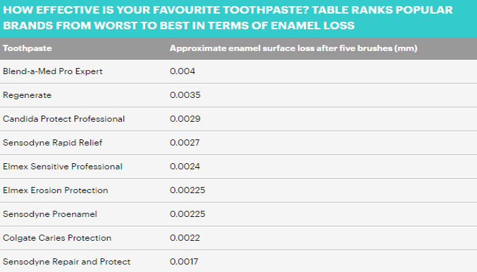Select the Colgate Caries Protection name cell
Image resolution: width=477 pixels, height=272 pixels.
57,238
